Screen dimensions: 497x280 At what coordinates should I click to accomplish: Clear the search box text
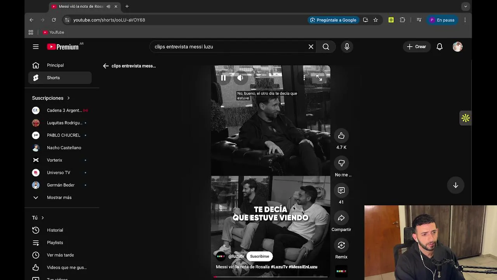(311, 47)
